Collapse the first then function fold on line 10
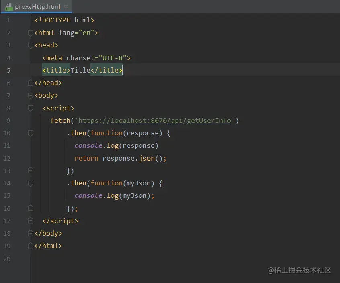This screenshot has height=283, width=340. 31,133
